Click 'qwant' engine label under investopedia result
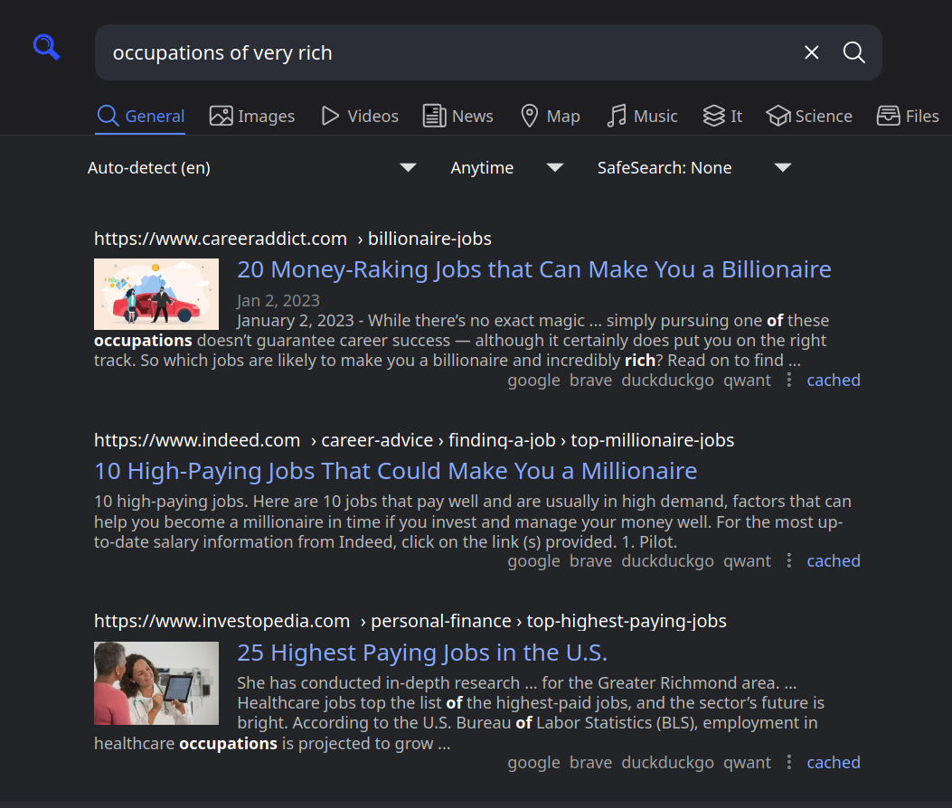The image size is (952, 808). (x=747, y=763)
